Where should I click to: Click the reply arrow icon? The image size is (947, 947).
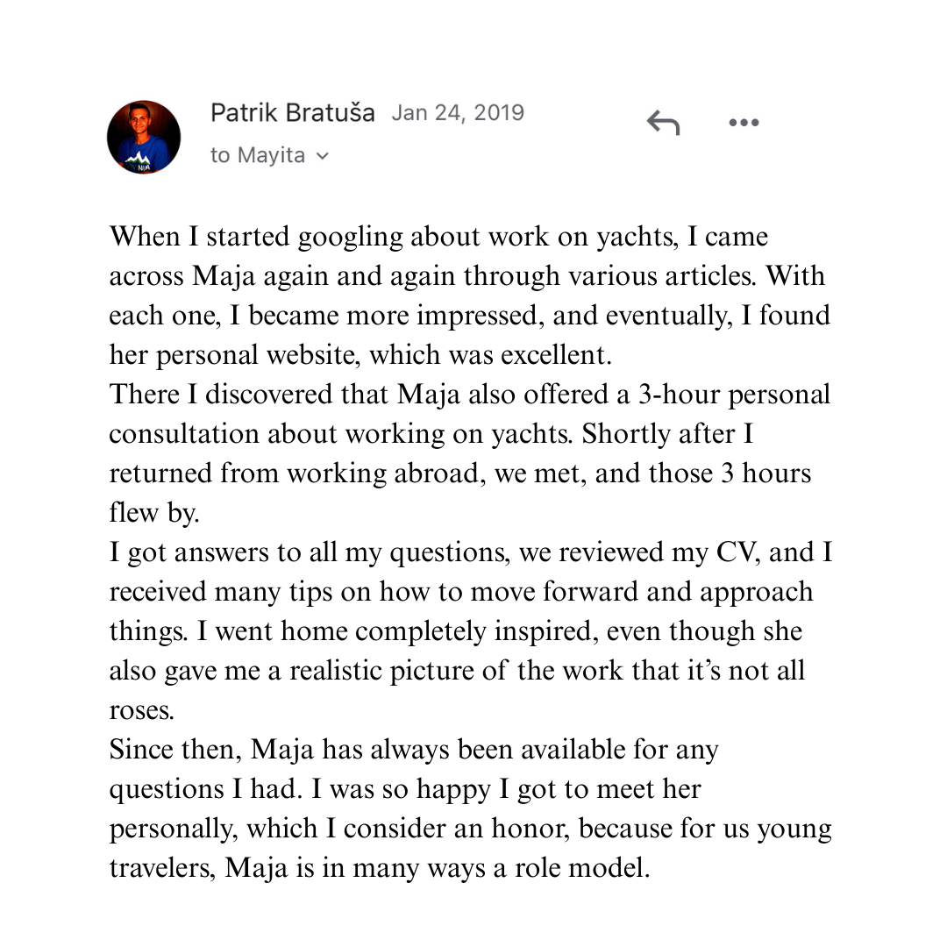coord(663,123)
